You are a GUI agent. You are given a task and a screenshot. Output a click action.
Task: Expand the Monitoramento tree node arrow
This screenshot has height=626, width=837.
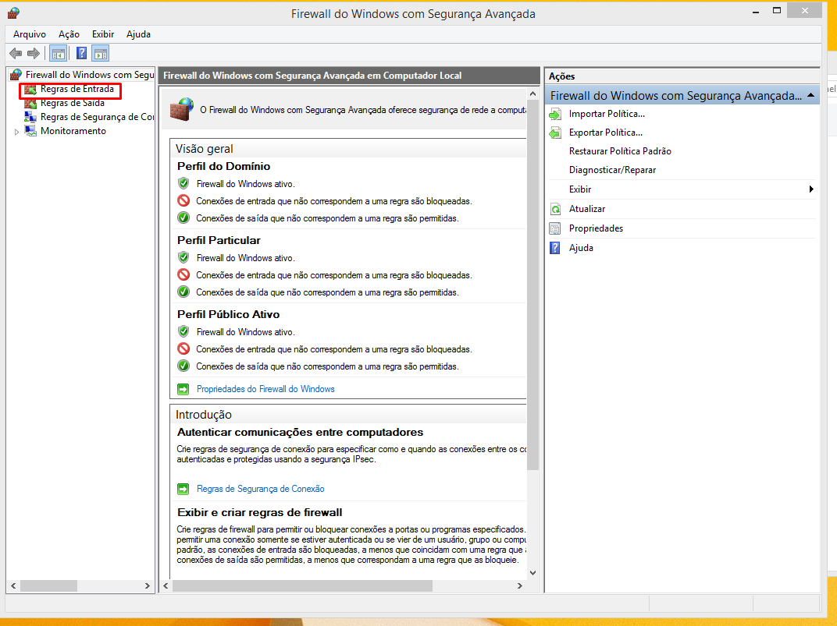point(16,132)
